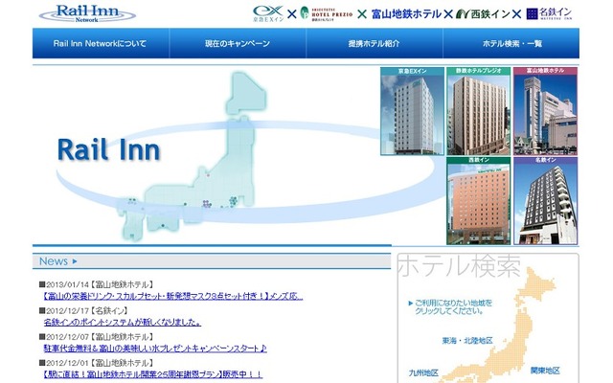Click the 2012/12/17 名鉄イン news date
Screen dimensions: 613x383
[x=83, y=310]
